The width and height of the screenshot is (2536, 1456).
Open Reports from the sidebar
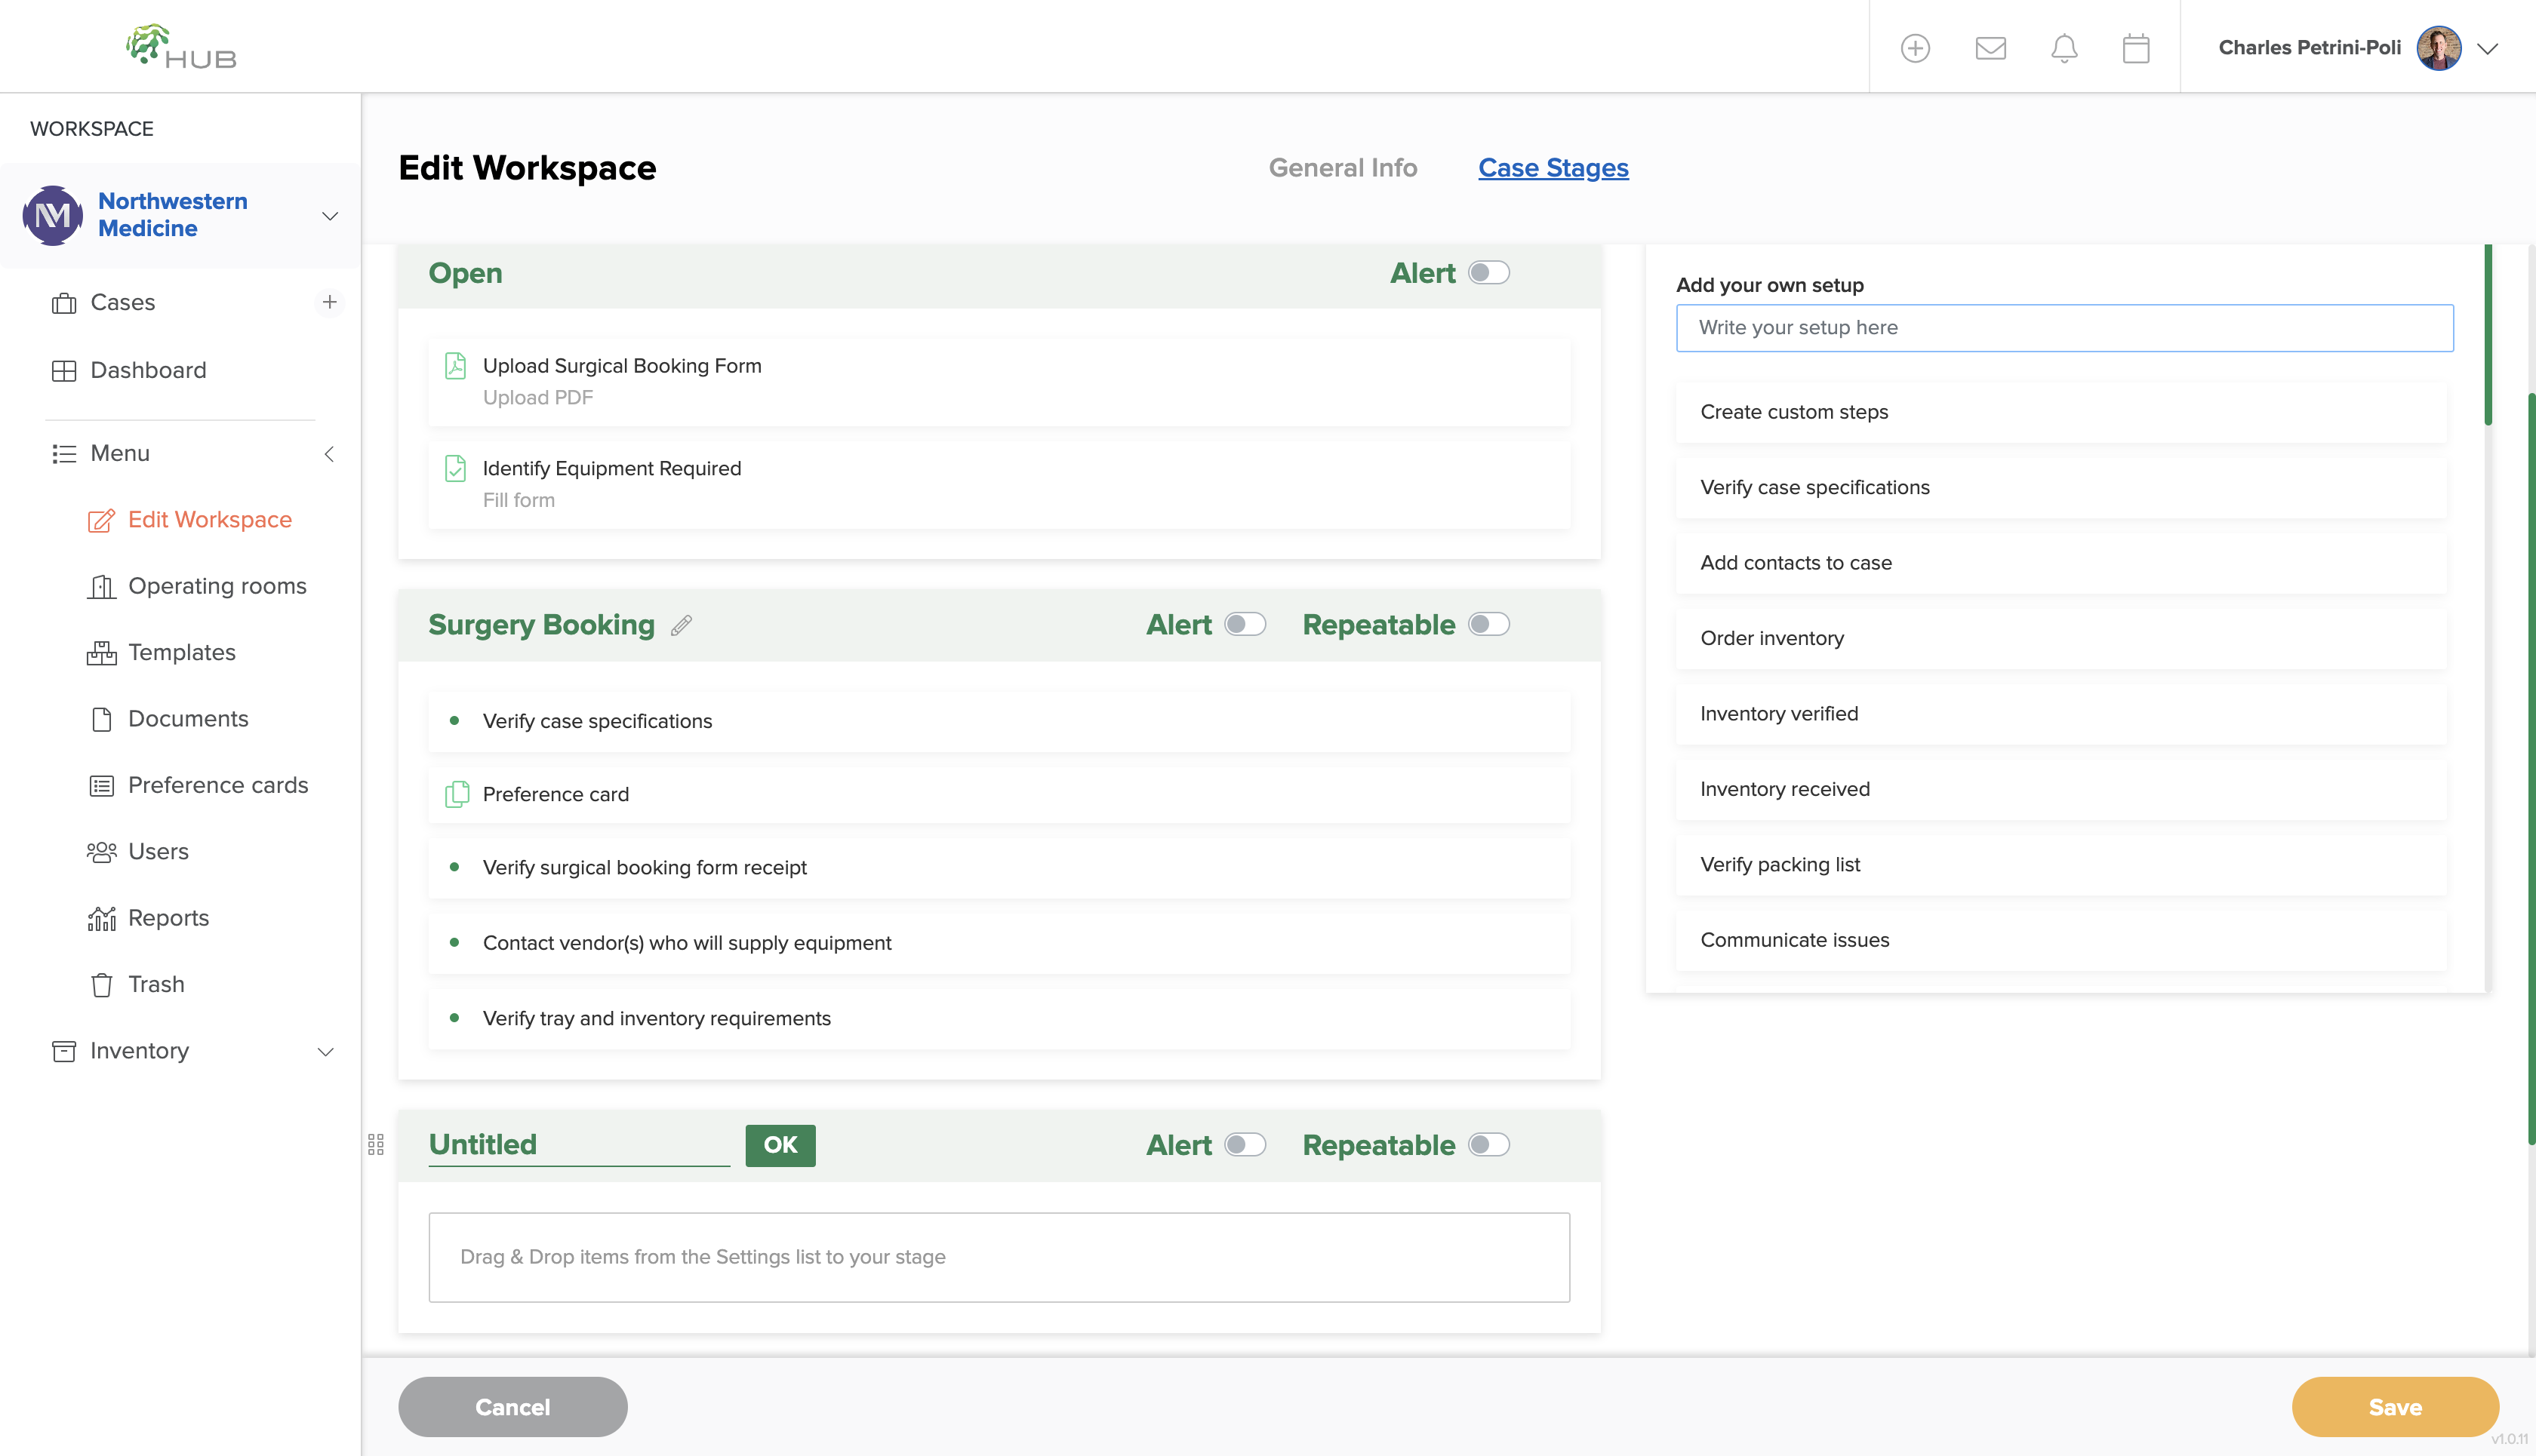[148, 918]
